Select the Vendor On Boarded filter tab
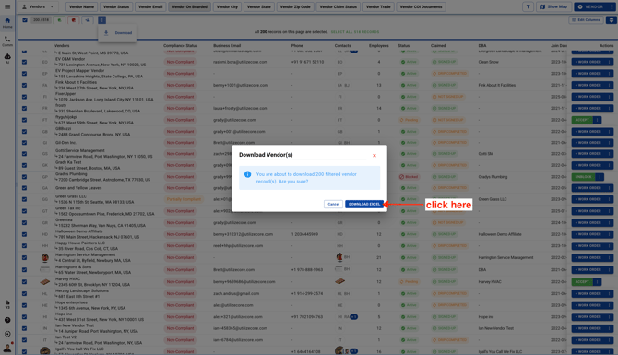Screen dimensions: 618x355 [x=190, y=6]
